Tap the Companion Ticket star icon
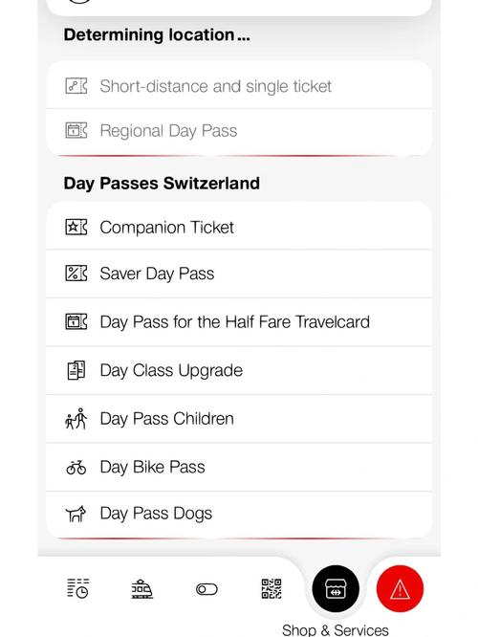Viewport: 478px width, 637px height. [x=76, y=227]
